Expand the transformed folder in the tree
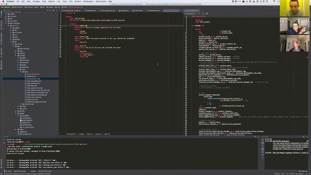311x175 pixels. coord(21,104)
